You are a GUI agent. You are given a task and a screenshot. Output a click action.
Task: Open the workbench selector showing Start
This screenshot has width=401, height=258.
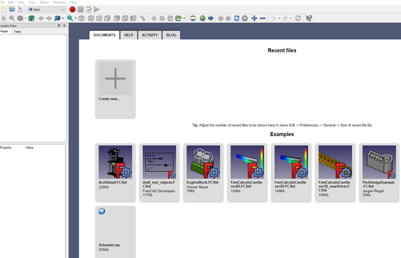45,9
